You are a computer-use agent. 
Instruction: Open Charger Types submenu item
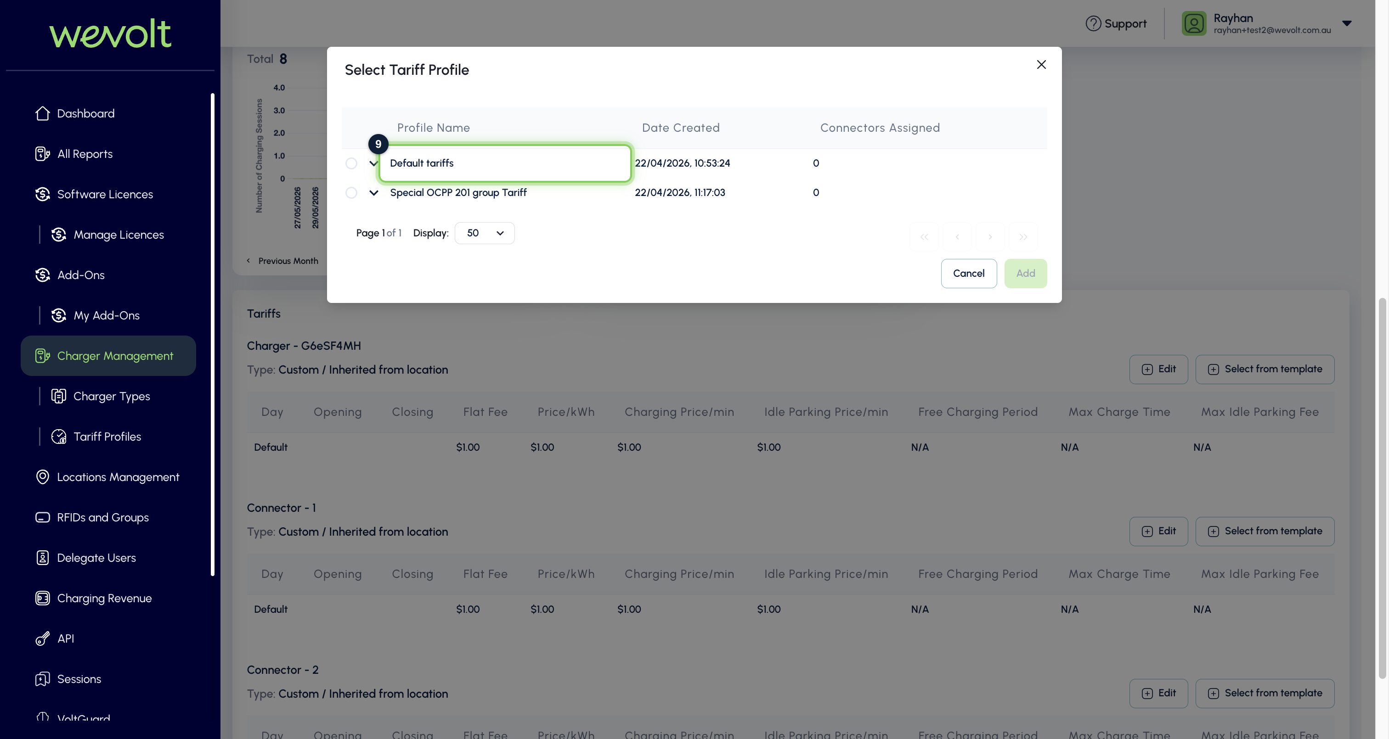112,396
